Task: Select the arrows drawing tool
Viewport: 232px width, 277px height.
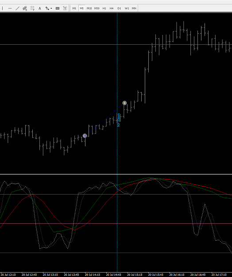Action: click(x=47, y=8)
